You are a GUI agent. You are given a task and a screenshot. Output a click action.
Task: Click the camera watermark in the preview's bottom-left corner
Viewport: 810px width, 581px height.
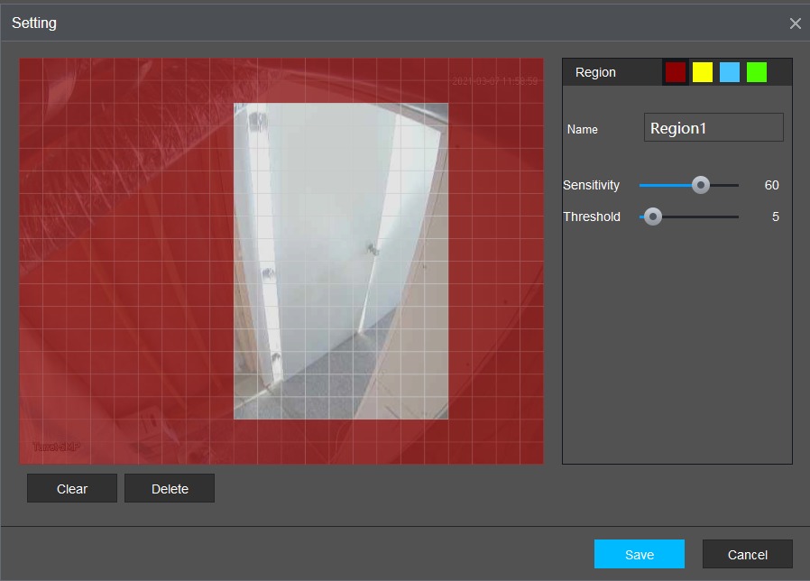tap(56, 447)
